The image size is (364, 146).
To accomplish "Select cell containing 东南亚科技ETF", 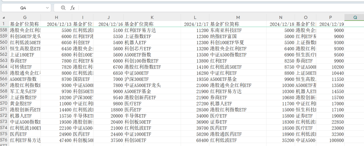I will click(237, 30).
